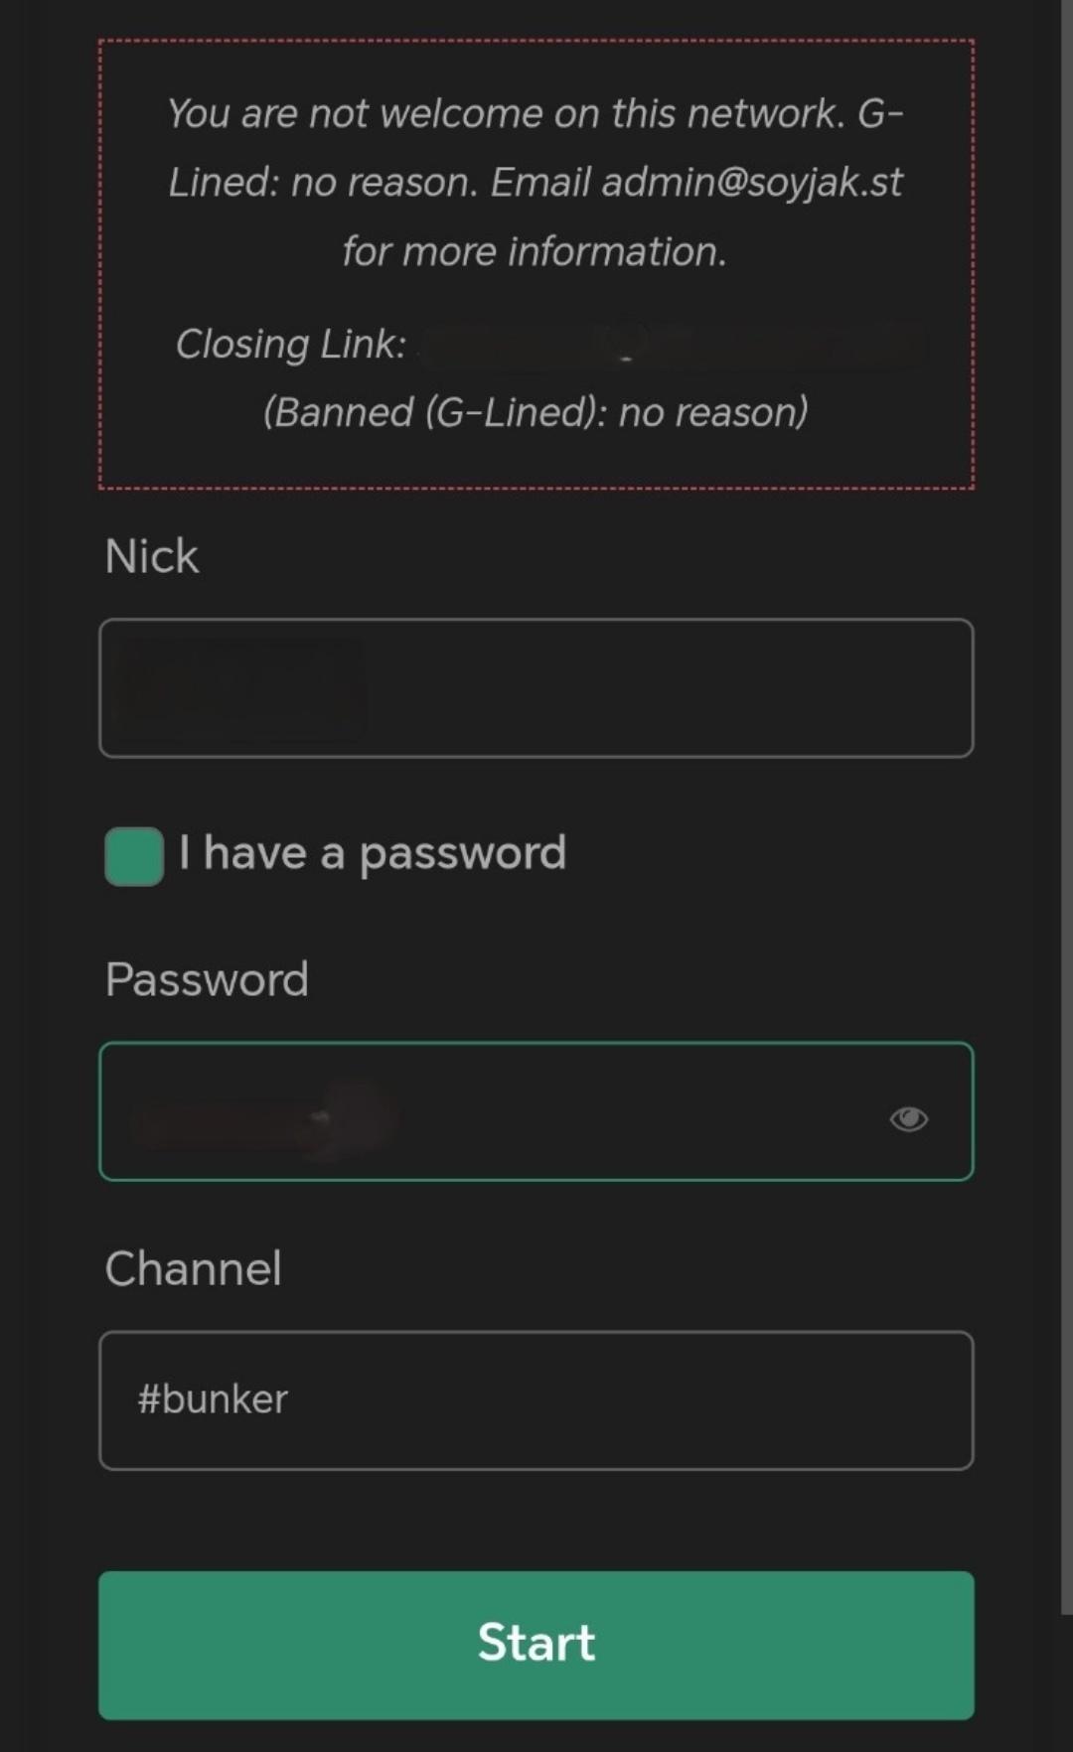
Task: Click the Nick field label
Action: coord(152,556)
